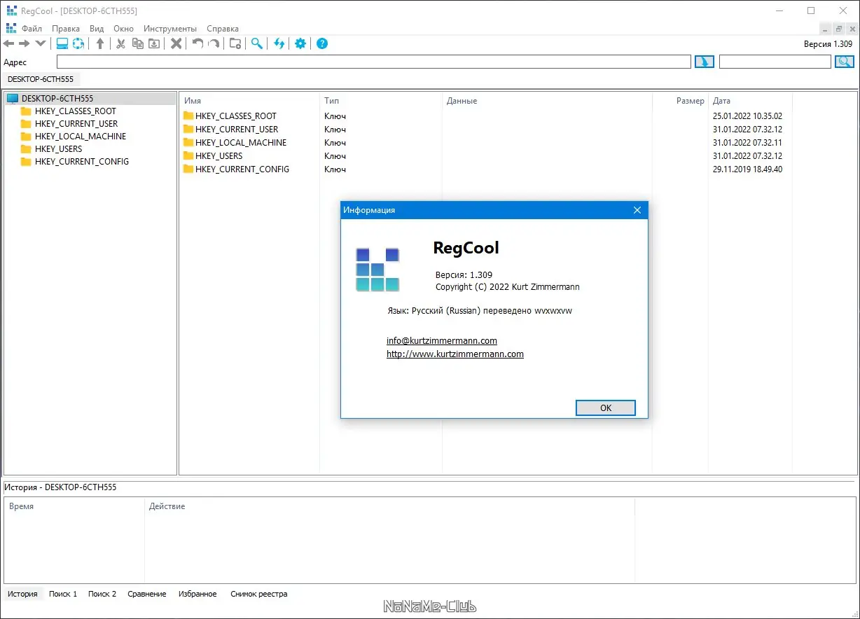Open info@kurtzimmermann.com email link
The height and width of the screenshot is (619, 860).
click(x=442, y=341)
